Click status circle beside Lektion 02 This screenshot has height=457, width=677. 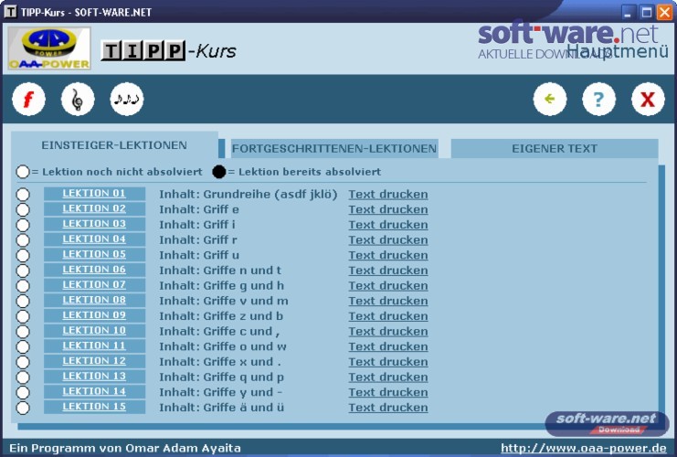(x=23, y=209)
